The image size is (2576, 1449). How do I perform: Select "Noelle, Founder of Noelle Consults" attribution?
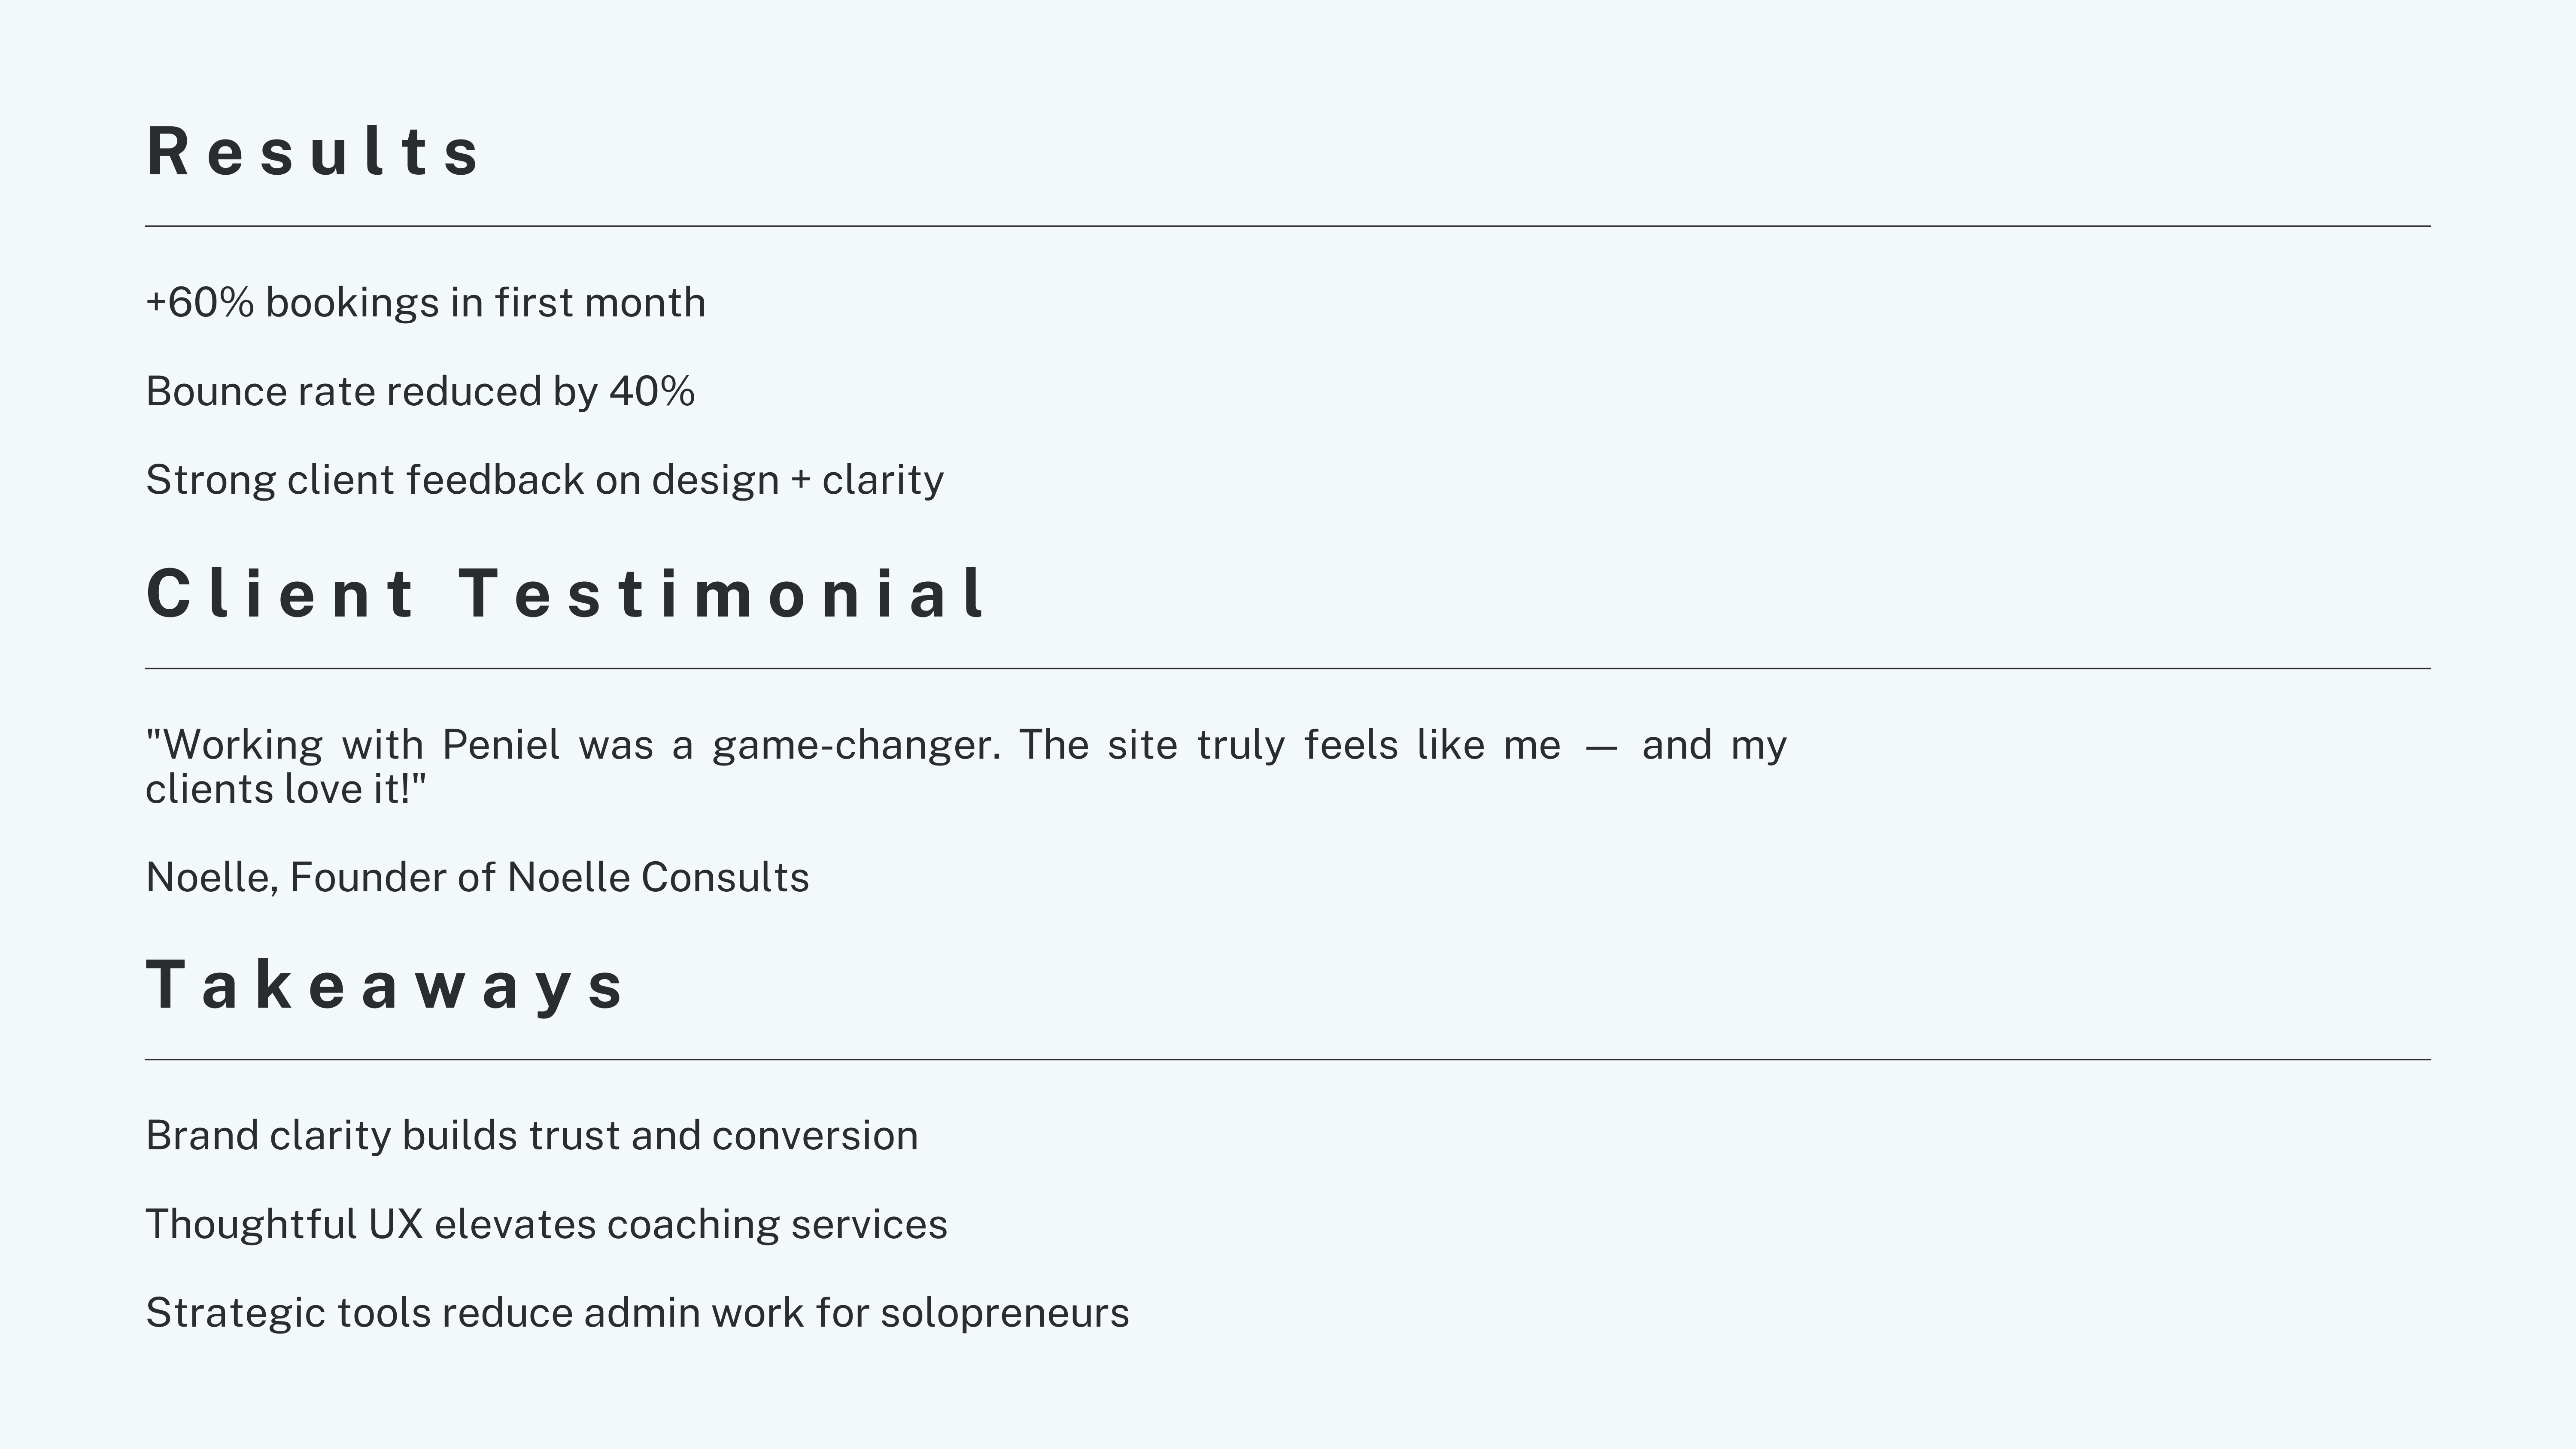[x=477, y=878]
